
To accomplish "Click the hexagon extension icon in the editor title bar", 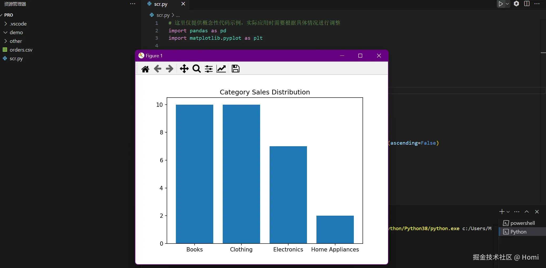I will click(517, 4).
